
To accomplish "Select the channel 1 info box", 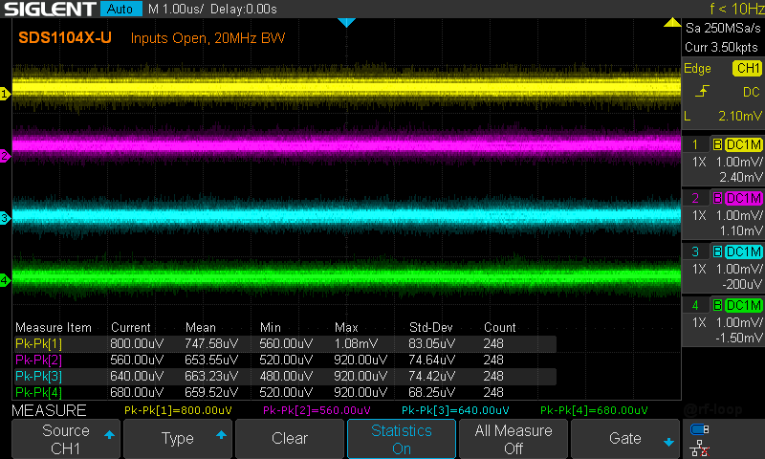I will pyautogui.click(x=724, y=161).
